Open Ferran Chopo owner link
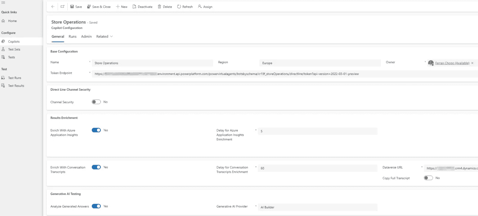Image resolution: width=478 pixels, height=216 pixels. [452, 63]
